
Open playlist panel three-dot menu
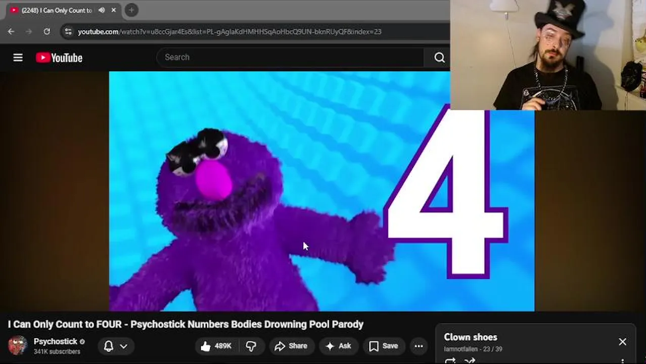click(x=622, y=361)
